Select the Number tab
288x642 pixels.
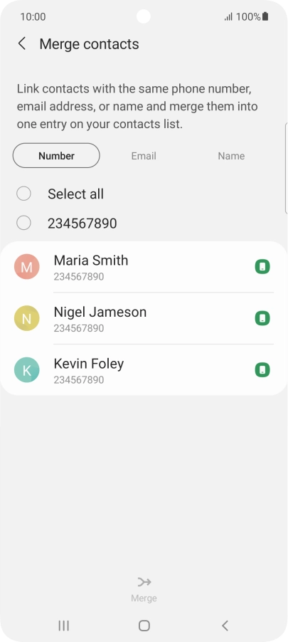click(56, 156)
